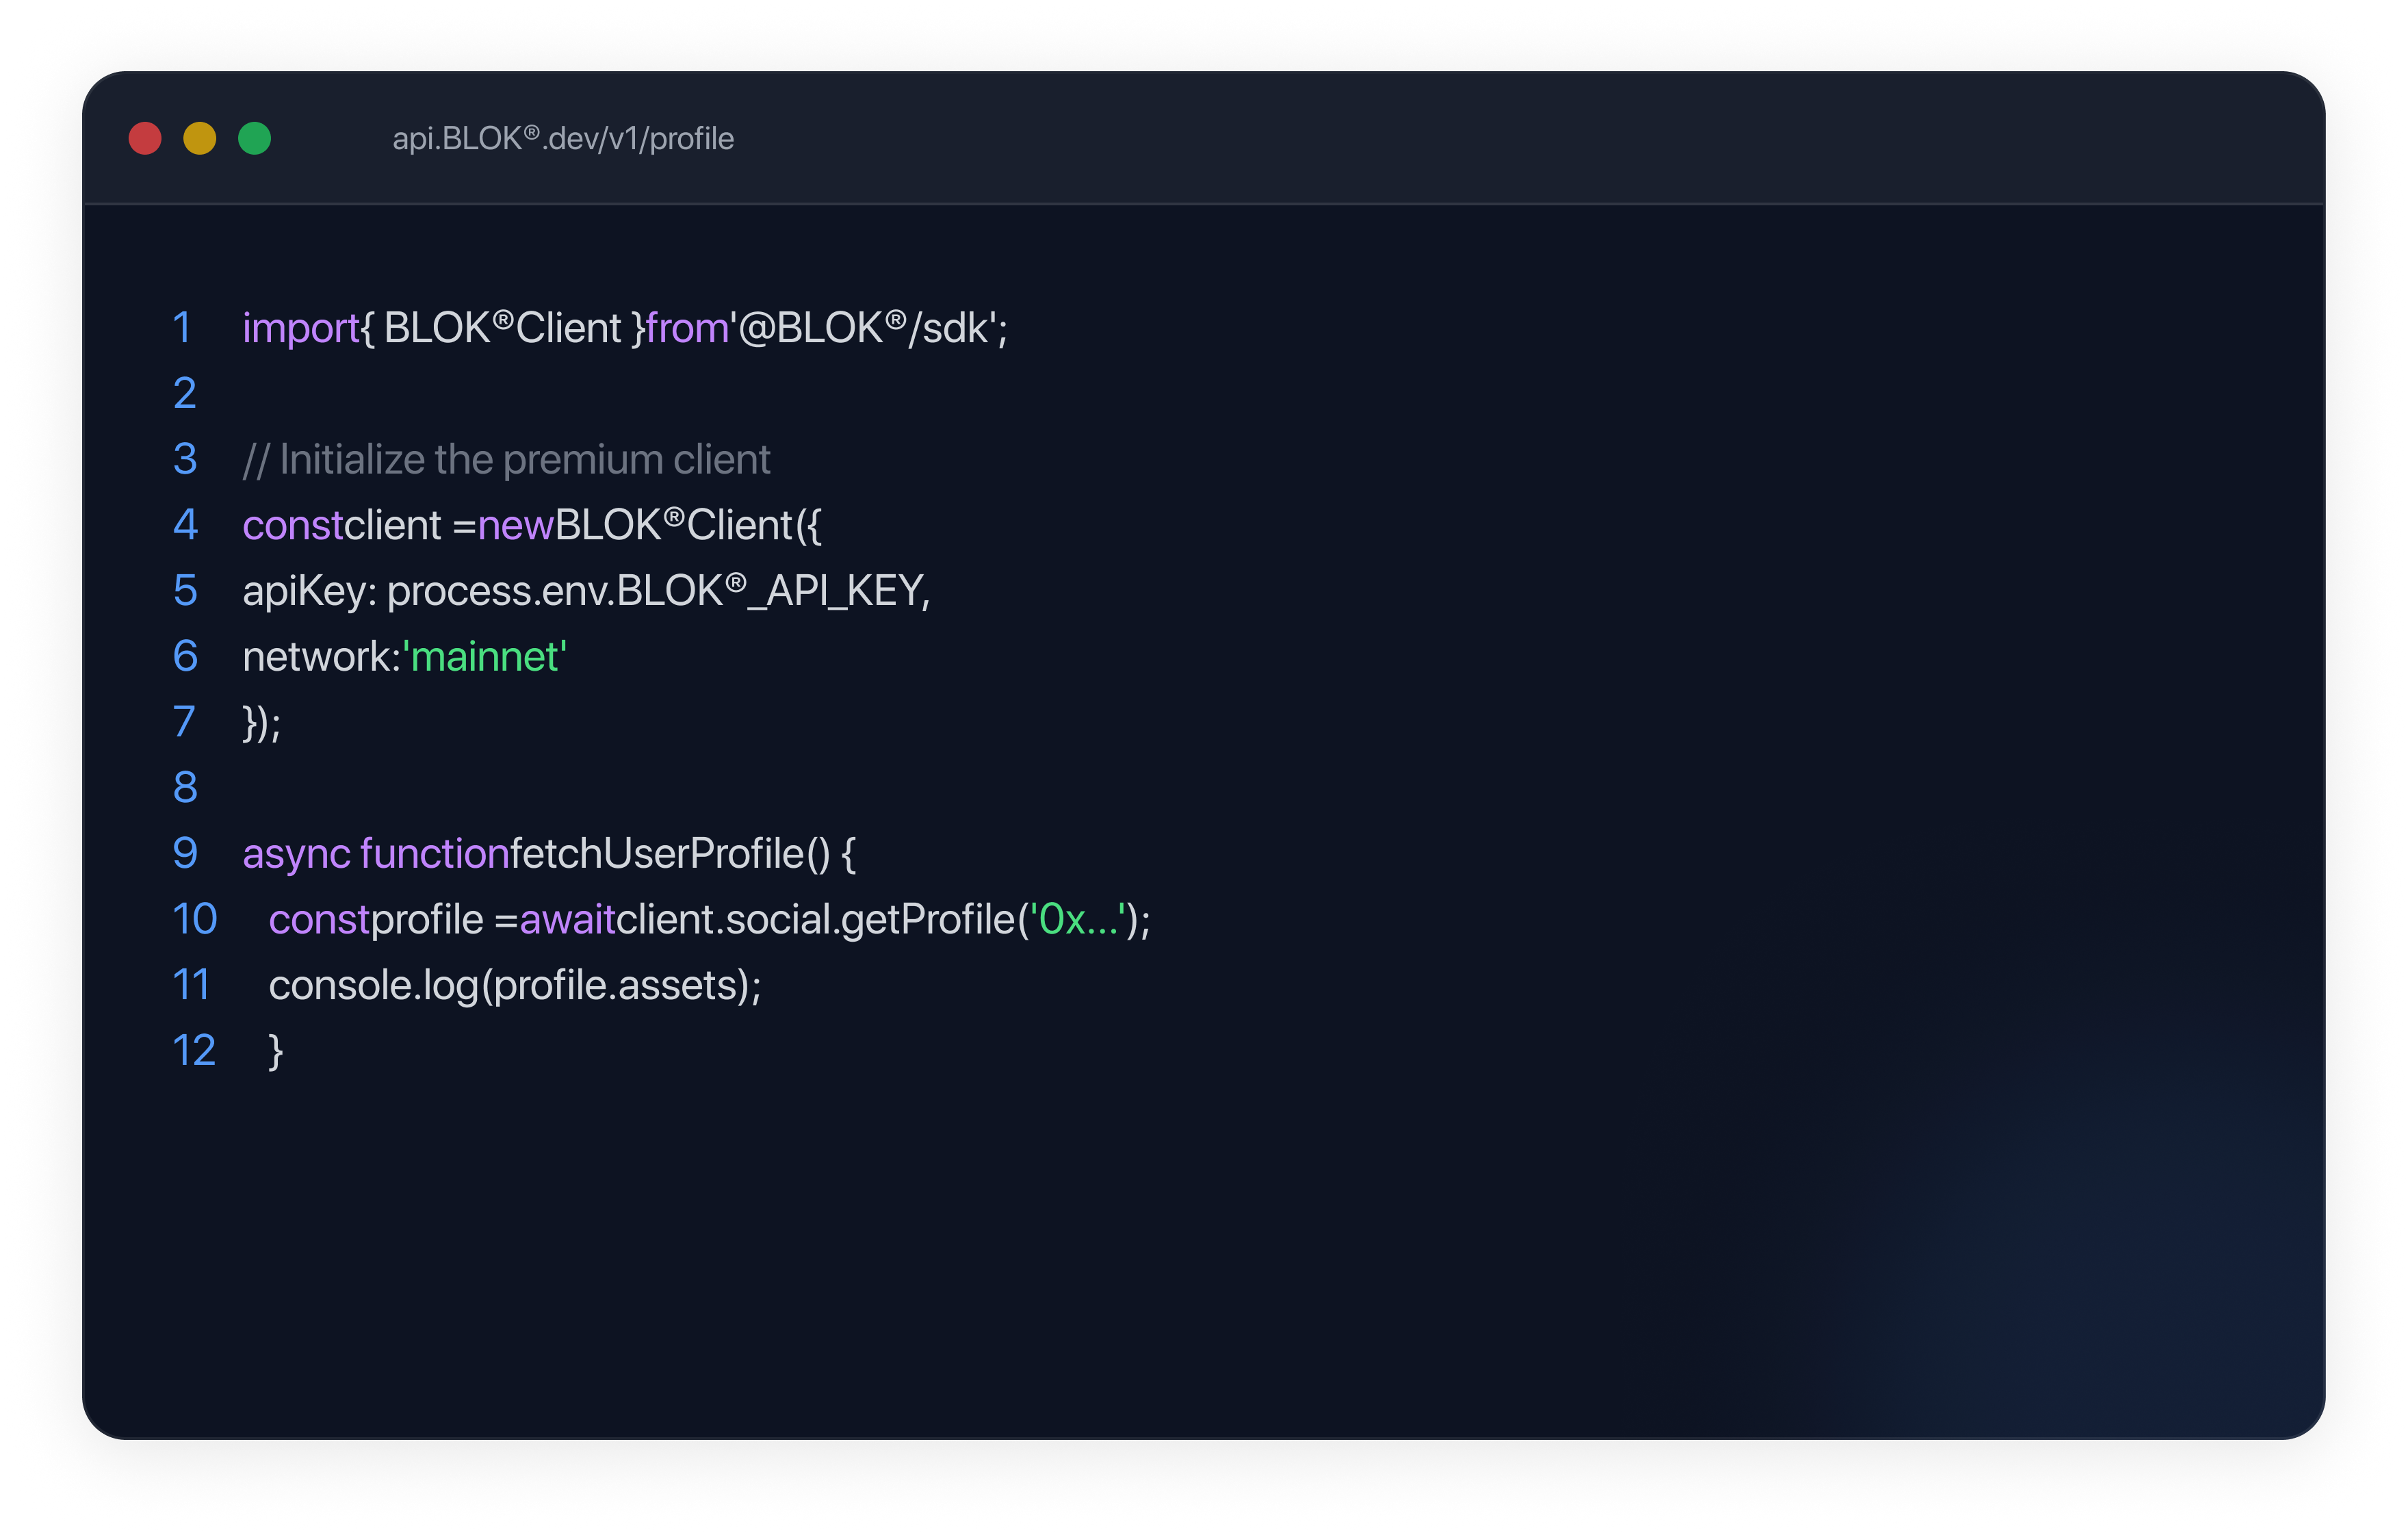2408x1533 pixels.
Task: Click line number 7
Action: (x=185, y=722)
